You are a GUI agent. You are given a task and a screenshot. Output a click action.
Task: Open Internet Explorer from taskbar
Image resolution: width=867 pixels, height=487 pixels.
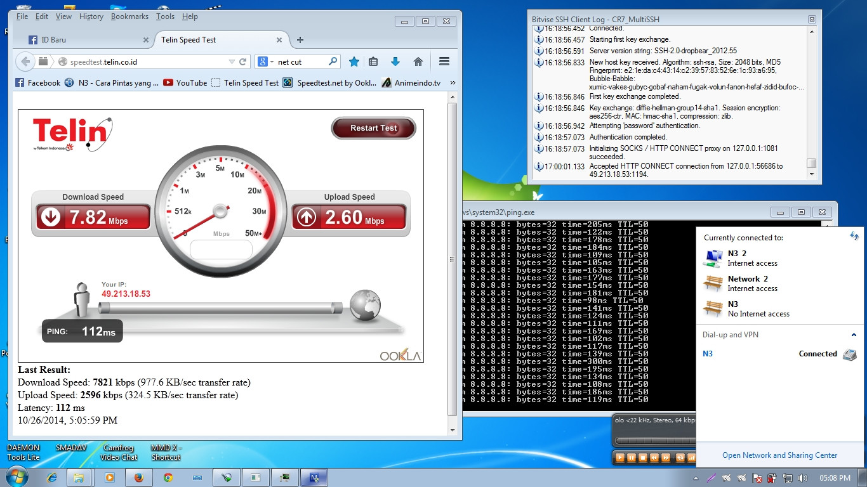pos(52,477)
